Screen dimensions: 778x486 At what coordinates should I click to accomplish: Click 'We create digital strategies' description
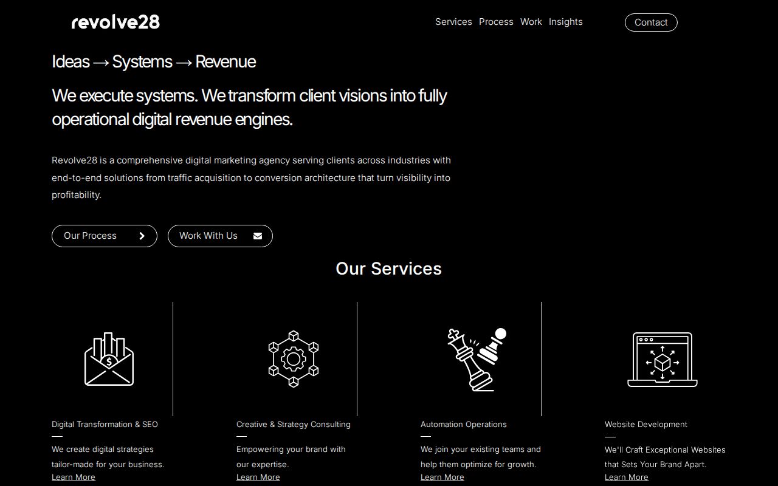pos(108,457)
